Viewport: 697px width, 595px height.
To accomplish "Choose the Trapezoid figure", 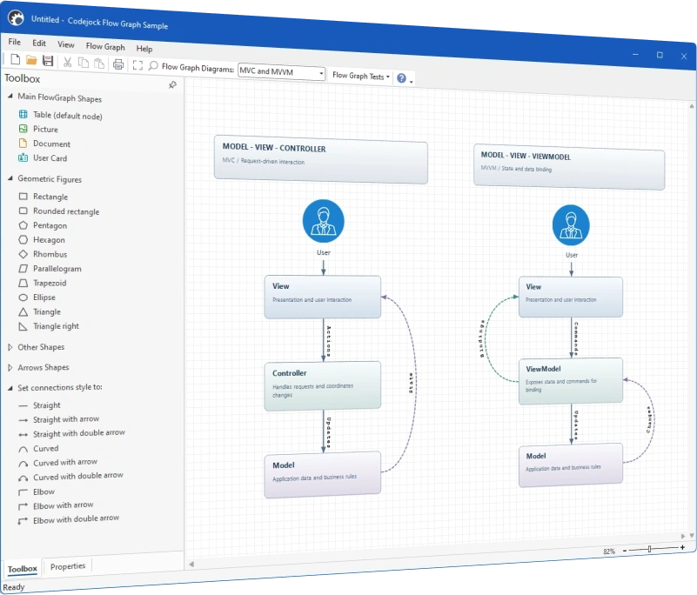I will 43,283.
